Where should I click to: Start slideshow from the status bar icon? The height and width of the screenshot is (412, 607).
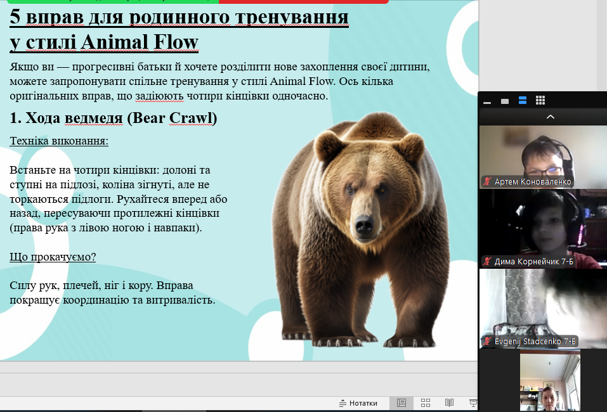point(473,403)
